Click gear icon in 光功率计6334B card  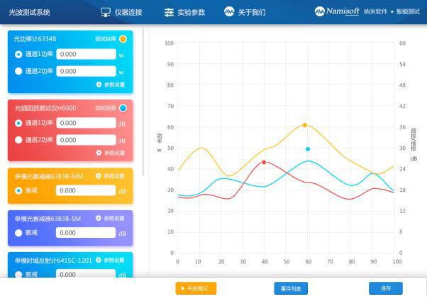[99, 85]
